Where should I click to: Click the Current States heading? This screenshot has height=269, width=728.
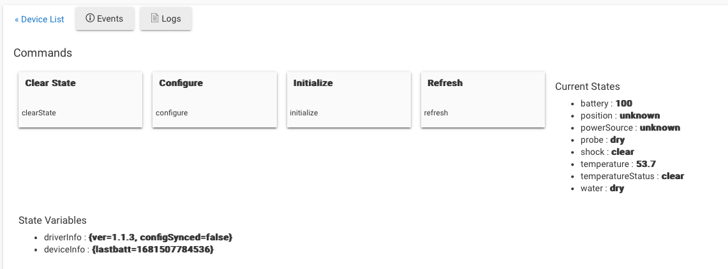(588, 86)
